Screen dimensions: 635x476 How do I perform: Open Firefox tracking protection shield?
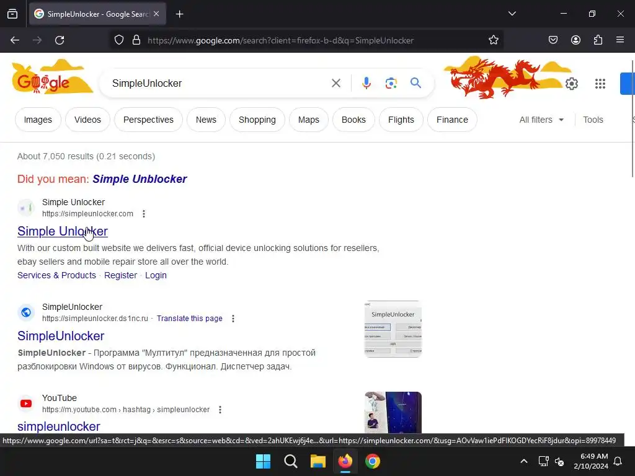pos(118,40)
